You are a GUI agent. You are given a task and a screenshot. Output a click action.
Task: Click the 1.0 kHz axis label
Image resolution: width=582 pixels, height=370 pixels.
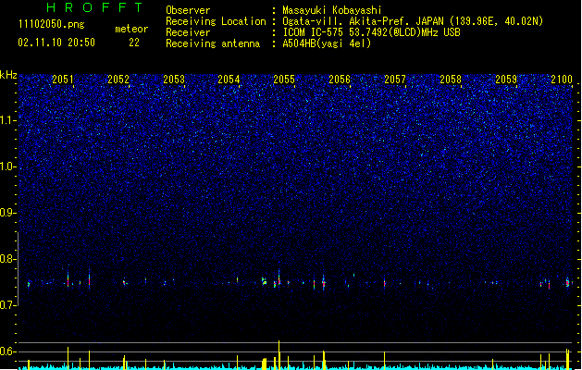[x=8, y=166]
